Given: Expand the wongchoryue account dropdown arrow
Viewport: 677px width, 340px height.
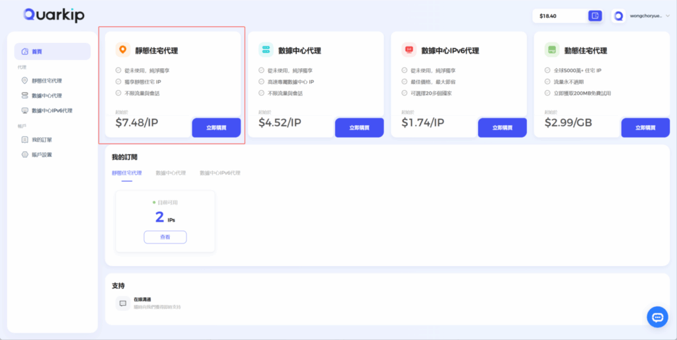Looking at the screenshot, I should tap(668, 16).
